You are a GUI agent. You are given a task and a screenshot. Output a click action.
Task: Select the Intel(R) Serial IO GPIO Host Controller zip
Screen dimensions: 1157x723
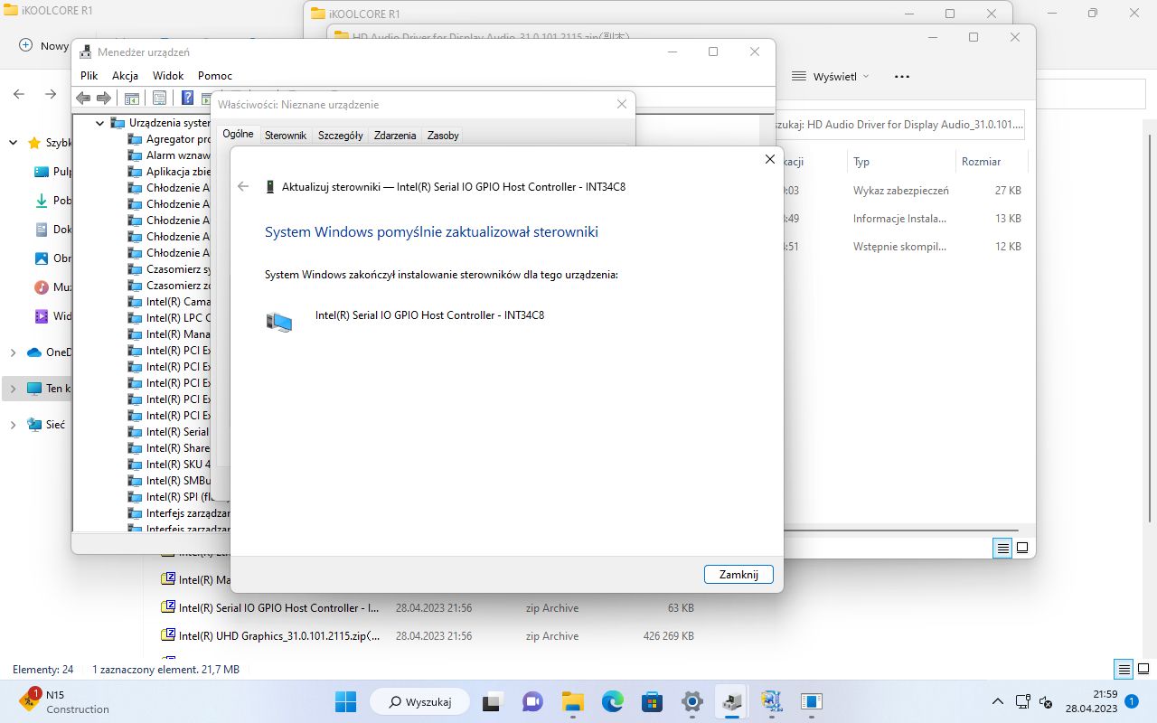point(428,607)
